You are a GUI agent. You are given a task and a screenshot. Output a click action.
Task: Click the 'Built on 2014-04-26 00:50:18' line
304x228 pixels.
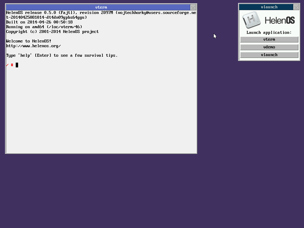(x=39, y=22)
